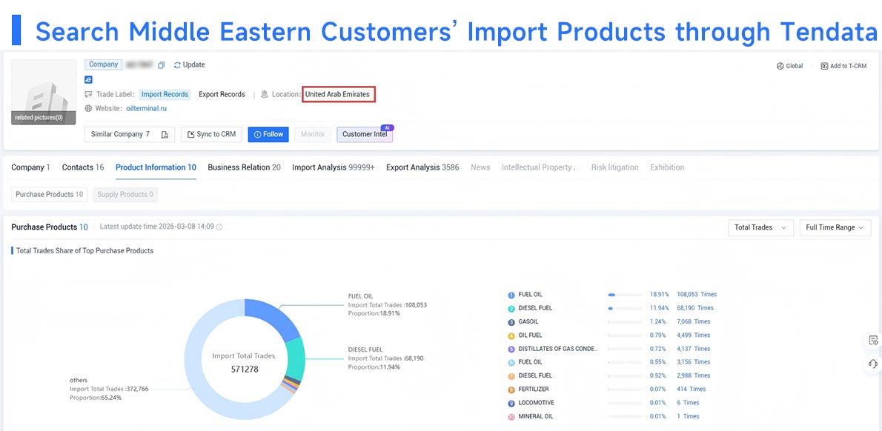Open the Global globe icon
The image size is (882, 431).
tap(780, 67)
